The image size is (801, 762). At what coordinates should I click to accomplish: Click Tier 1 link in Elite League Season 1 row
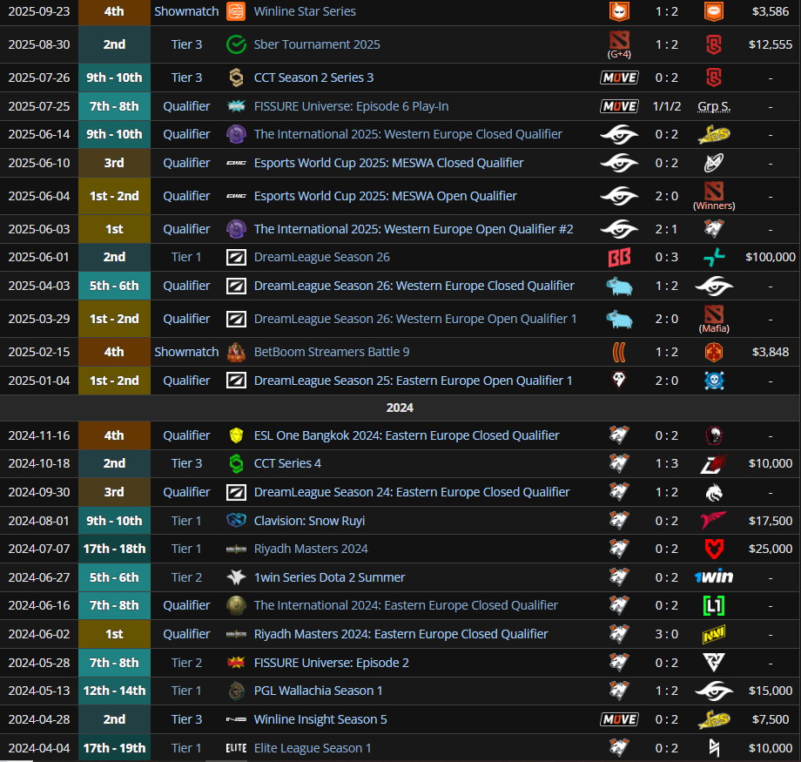[x=186, y=748]
